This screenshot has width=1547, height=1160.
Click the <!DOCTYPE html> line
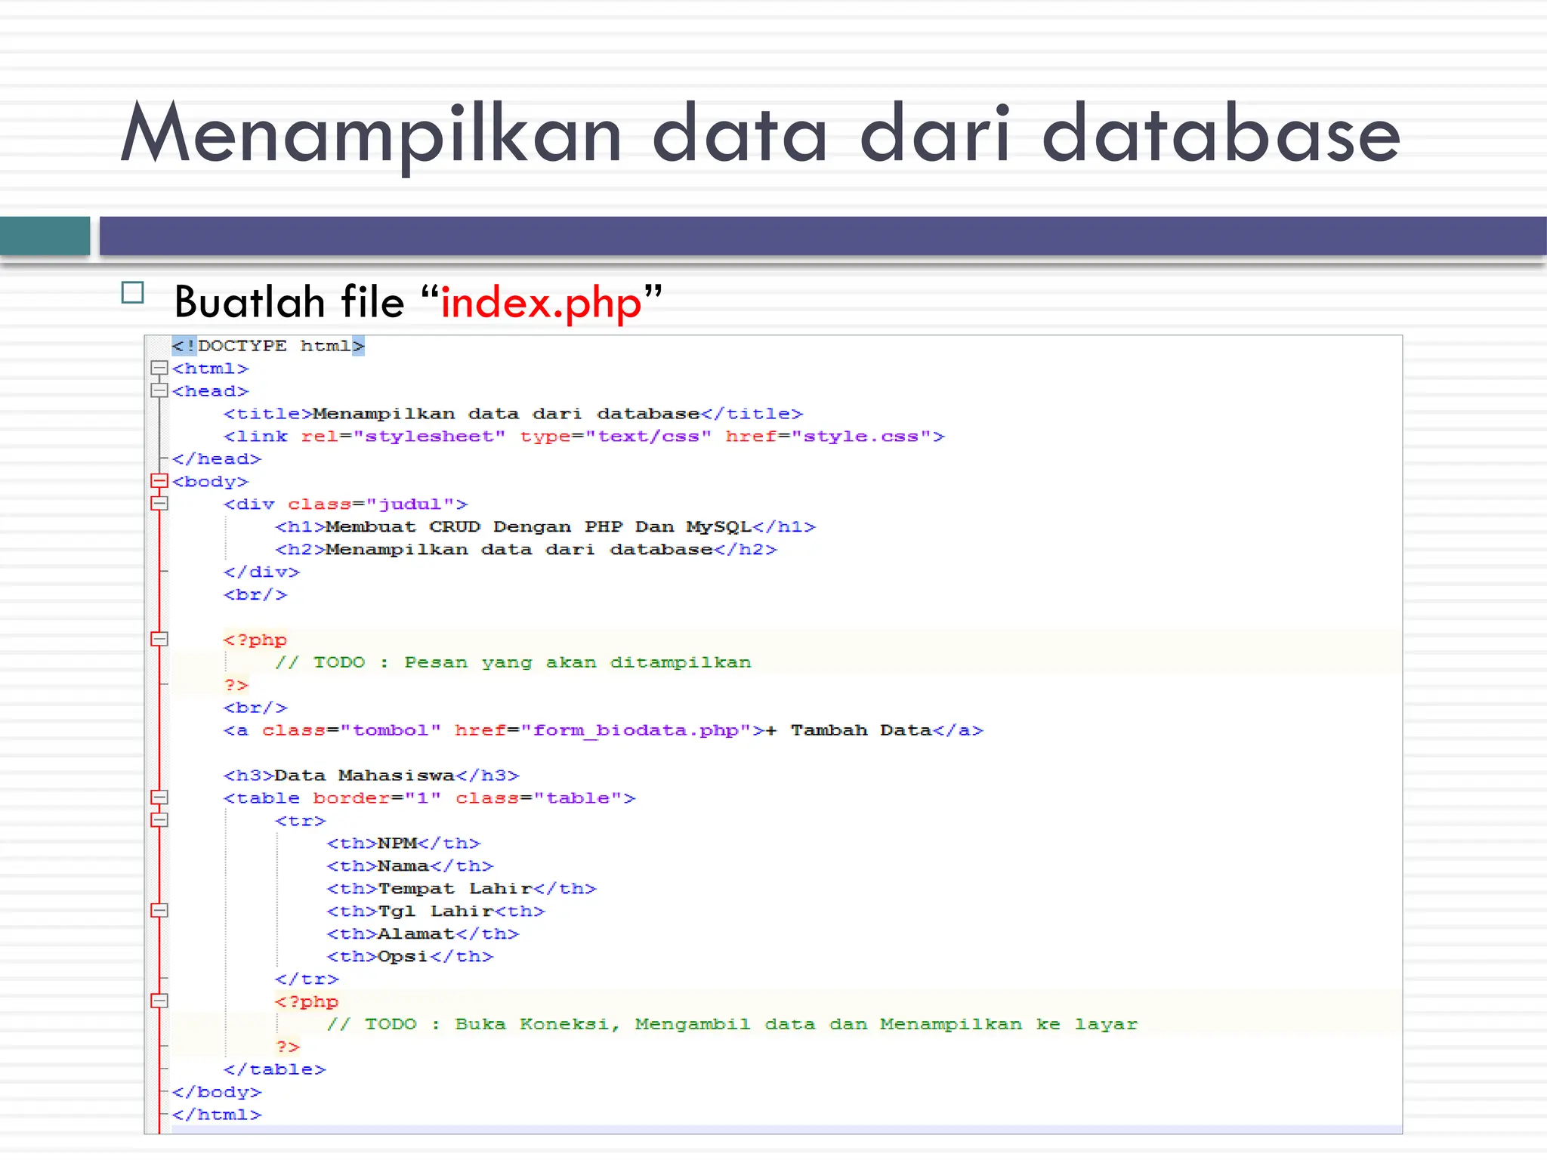pos(268,346)
